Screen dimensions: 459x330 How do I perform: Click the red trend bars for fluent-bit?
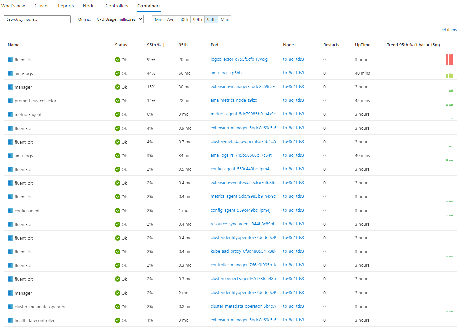[449, 59]
